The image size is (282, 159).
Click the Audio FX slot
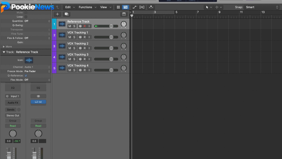click(13, 103)
